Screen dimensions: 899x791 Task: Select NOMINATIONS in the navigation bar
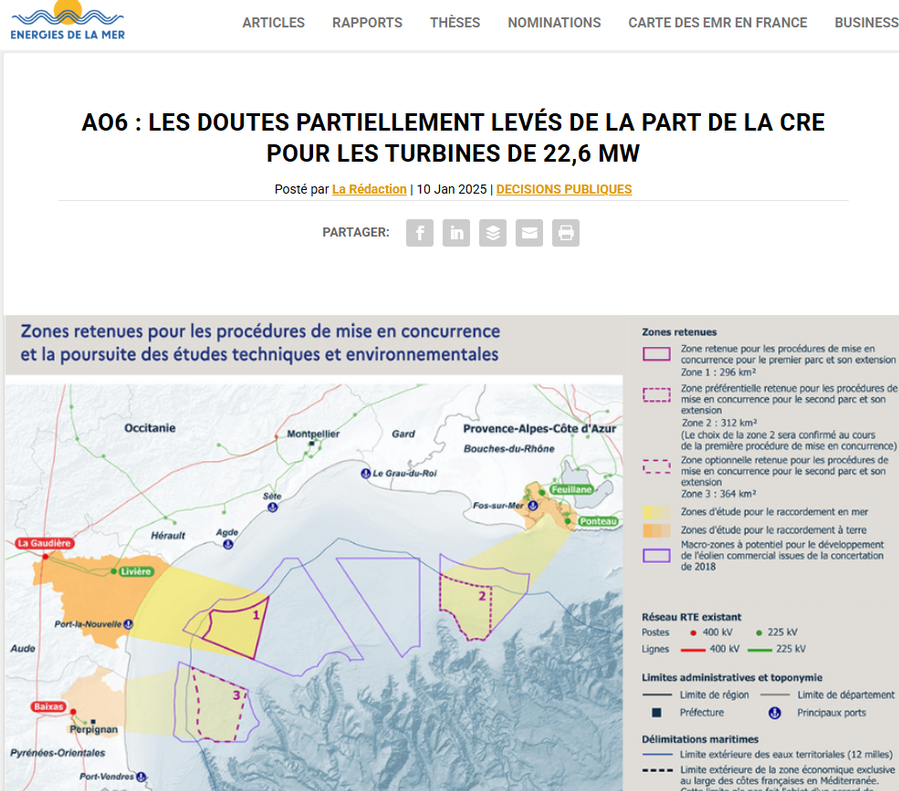(x=554, y=23)
